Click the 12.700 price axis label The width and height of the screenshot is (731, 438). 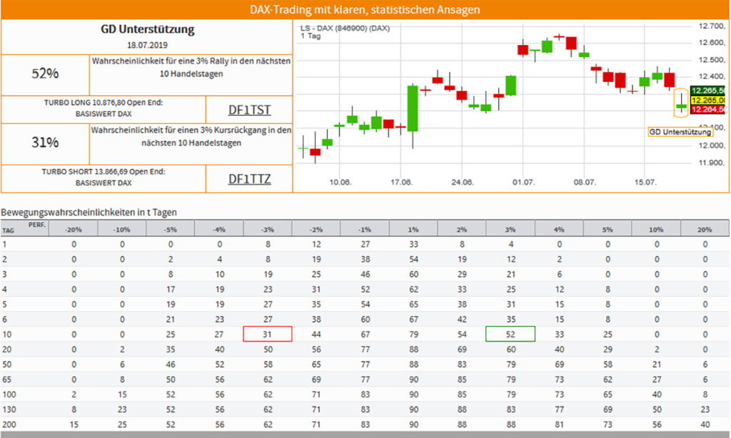[712, 26]
